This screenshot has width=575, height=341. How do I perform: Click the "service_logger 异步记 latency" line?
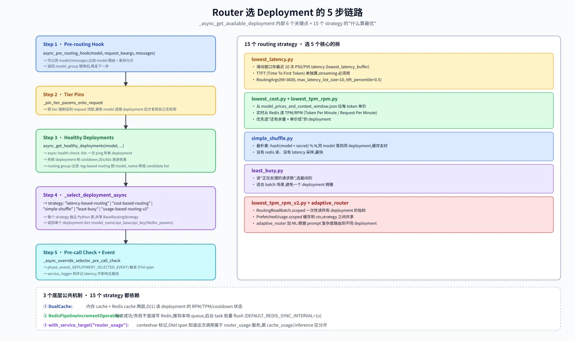coord(81,274)
